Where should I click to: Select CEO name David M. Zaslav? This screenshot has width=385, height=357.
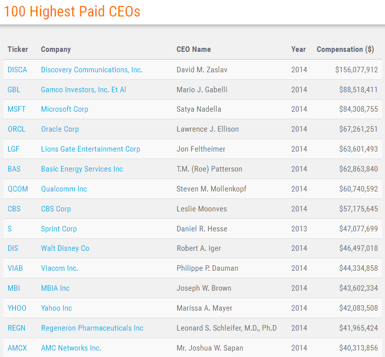coord(202,70)
